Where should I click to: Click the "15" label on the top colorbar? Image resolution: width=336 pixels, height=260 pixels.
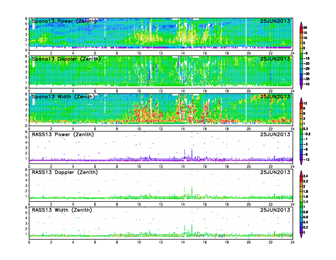click(x=305, y=33)
